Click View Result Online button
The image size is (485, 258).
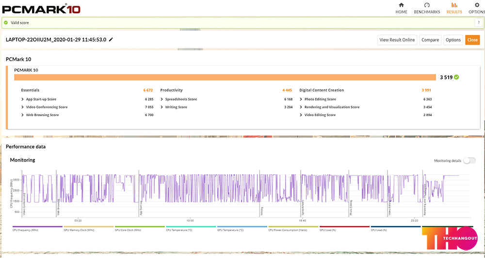(x=397, y=40)
